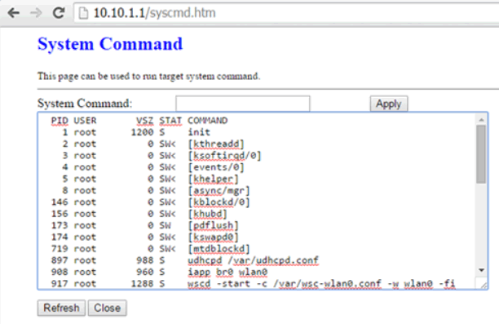This screenshot has height=324, width=499.
Task: Click the scrollbar up arrow in the output box
Action: [481, 120]
